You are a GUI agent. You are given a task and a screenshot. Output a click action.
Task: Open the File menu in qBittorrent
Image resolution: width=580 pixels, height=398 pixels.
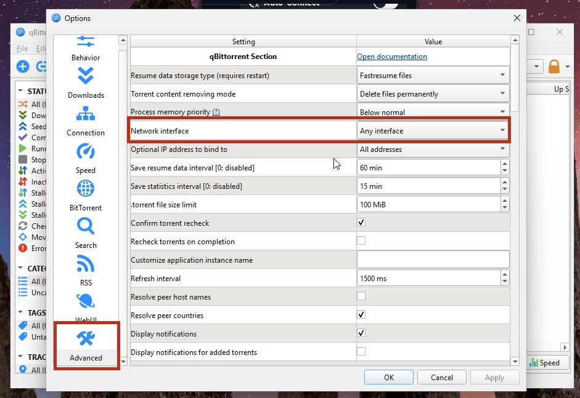(22, 49)
